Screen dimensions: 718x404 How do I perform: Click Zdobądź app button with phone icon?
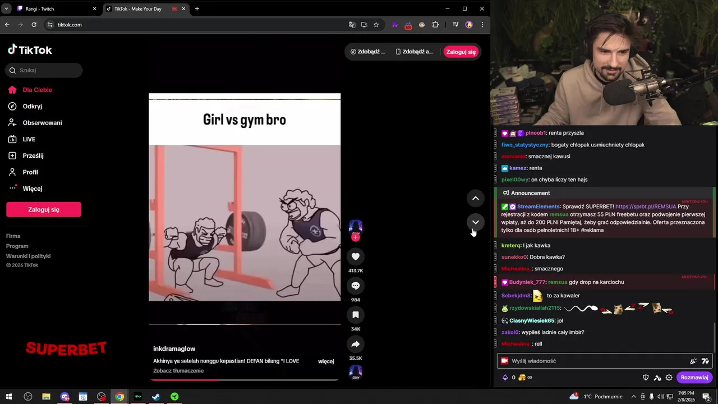point(415,52)
